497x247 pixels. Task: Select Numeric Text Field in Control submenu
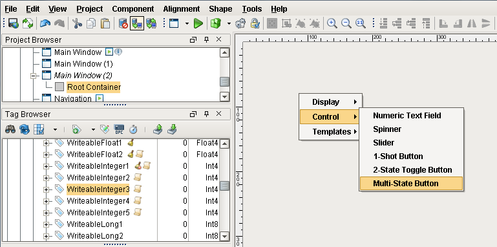(412, 116)
